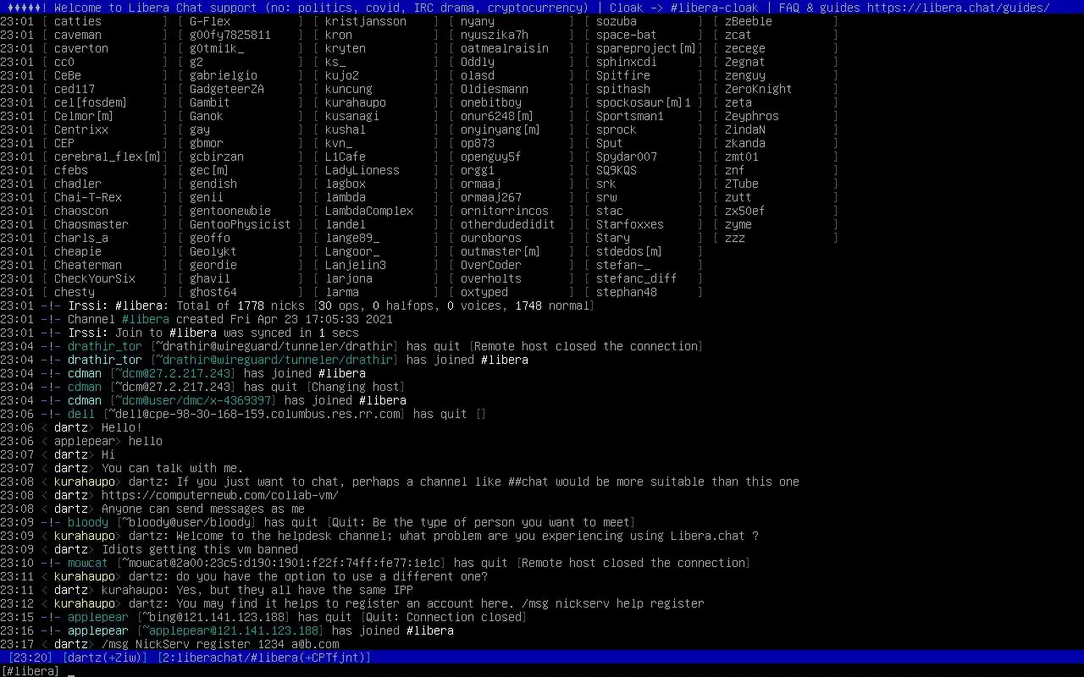
Task: Select nick 'otherdudedidit' in names list
Action: pos(508,224)
